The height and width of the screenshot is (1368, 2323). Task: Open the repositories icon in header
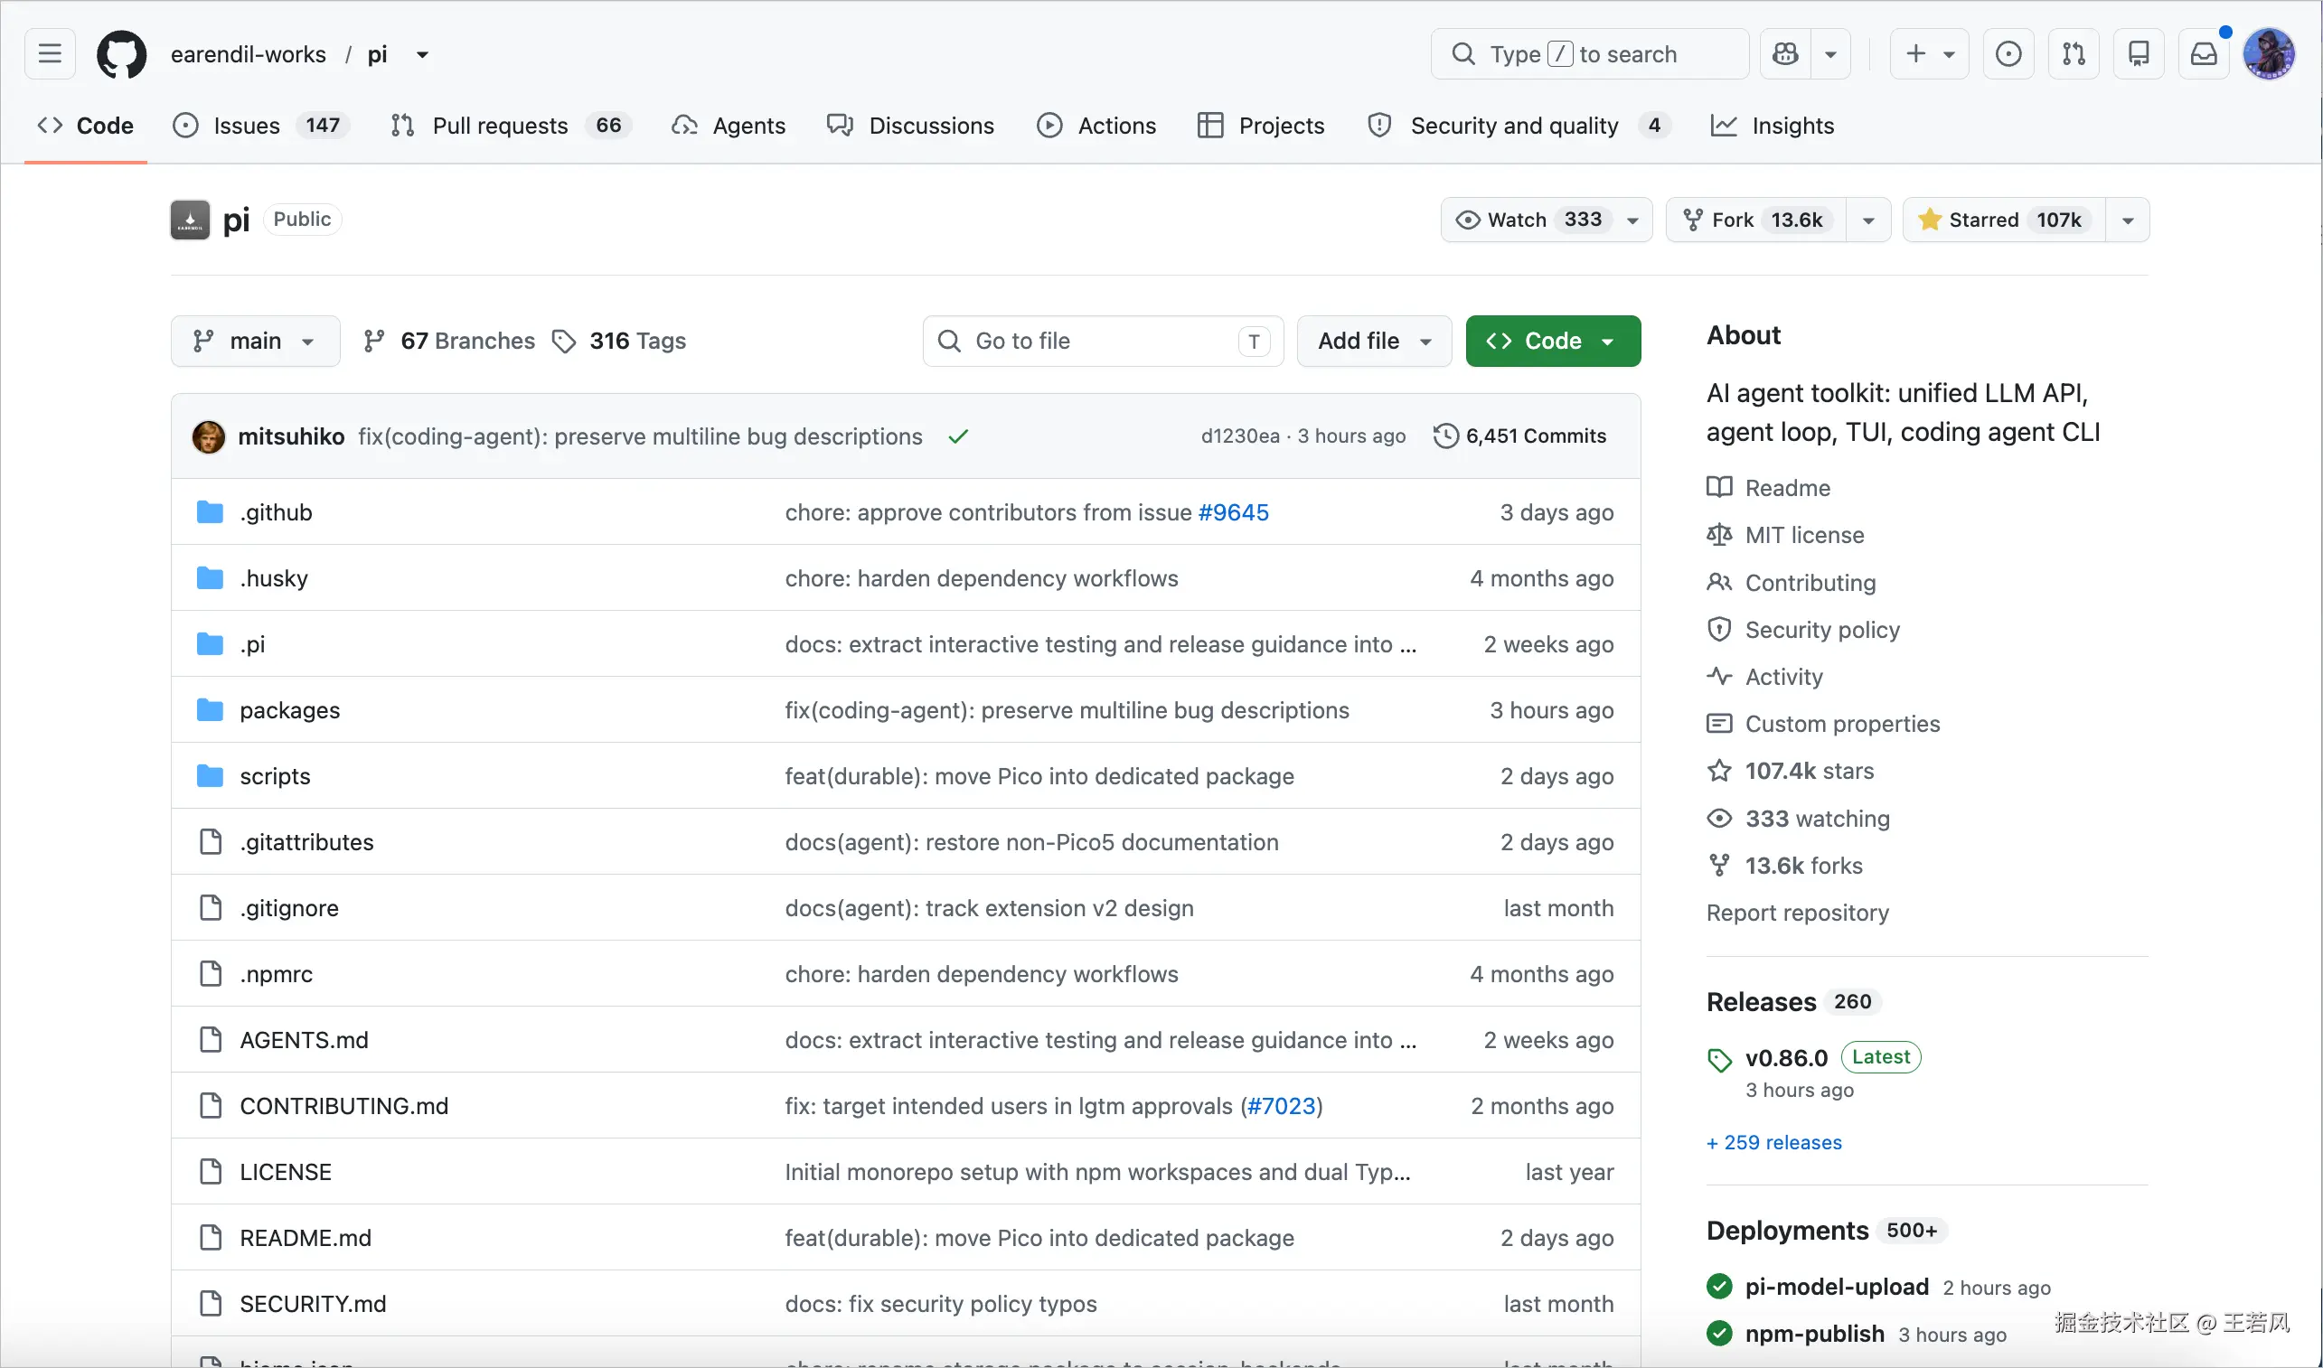coord(2139,53)
